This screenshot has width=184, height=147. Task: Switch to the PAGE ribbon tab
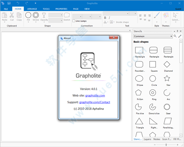pyautogui.click(x=76, y=9)
